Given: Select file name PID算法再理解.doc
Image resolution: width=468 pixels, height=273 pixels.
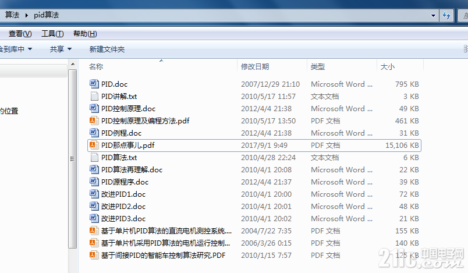Looking at the screenshot, I should pyautogui.click(x=132, y=170).
